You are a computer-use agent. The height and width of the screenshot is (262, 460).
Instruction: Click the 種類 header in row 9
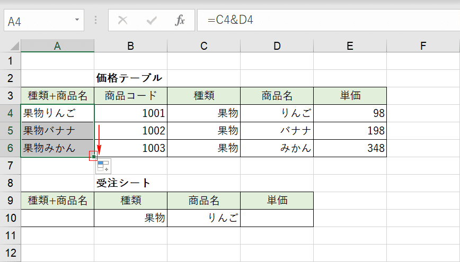130,201
